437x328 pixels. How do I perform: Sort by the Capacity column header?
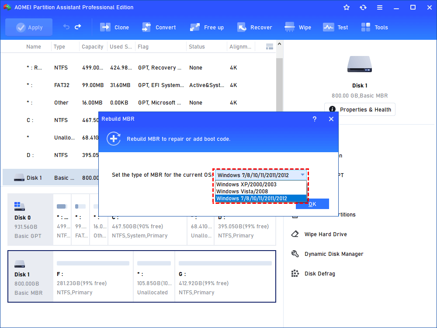pyautogui.click(x=92, y=47)
